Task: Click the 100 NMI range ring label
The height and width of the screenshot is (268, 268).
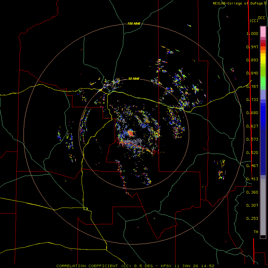Action: tap(134, 24)
